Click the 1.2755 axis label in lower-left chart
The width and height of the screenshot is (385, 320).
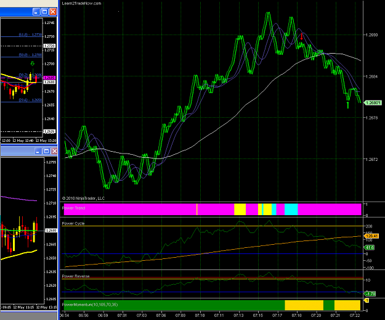(x=51, y=162)
